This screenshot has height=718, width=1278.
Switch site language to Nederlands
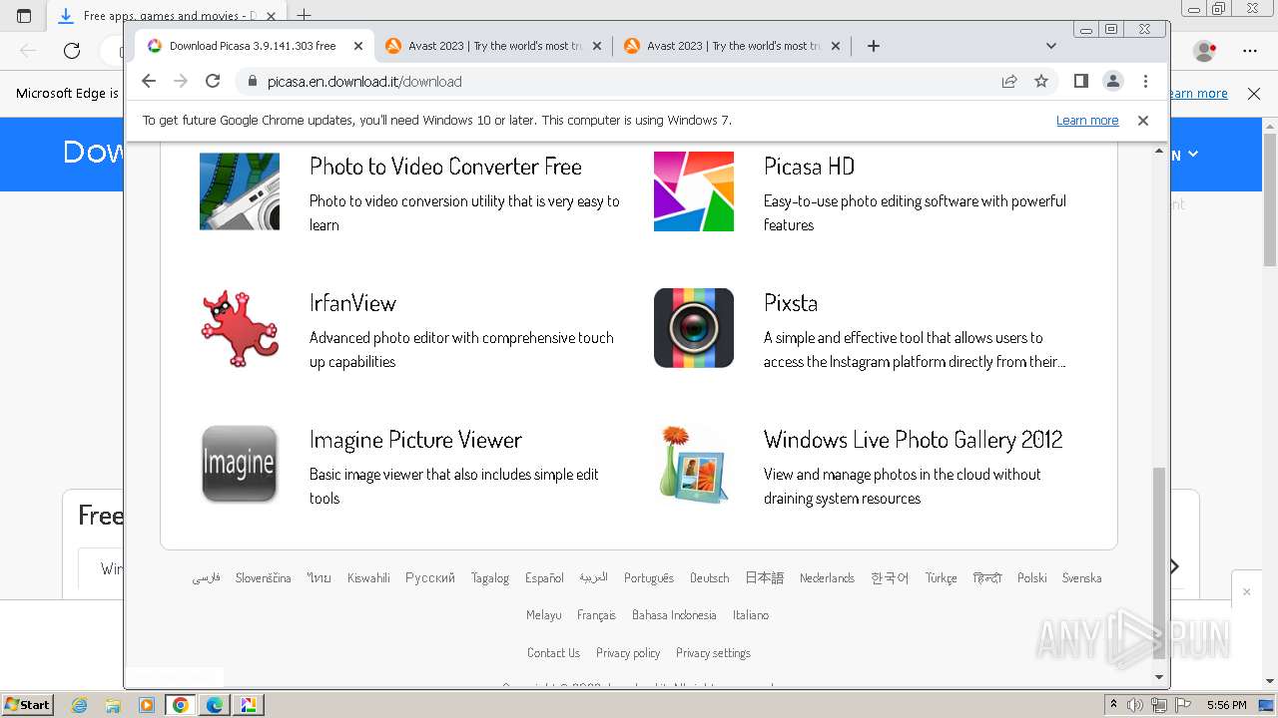pyautogui.click(x=827, y=578)
